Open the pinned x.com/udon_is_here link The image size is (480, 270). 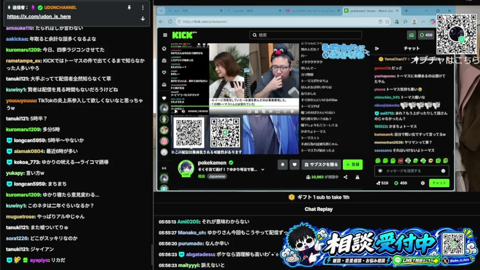click(x=39, y=16)
